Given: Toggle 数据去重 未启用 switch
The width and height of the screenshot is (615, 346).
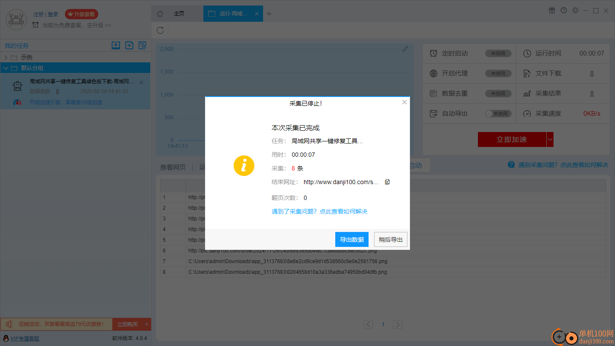Looking at the screenshot, I should [x=498, y=94].
